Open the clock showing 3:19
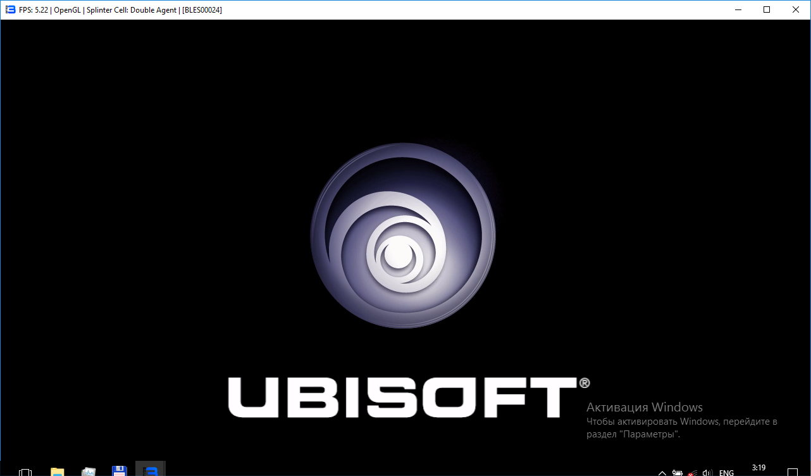Screen dimensions: 811x476 [758, 468]
